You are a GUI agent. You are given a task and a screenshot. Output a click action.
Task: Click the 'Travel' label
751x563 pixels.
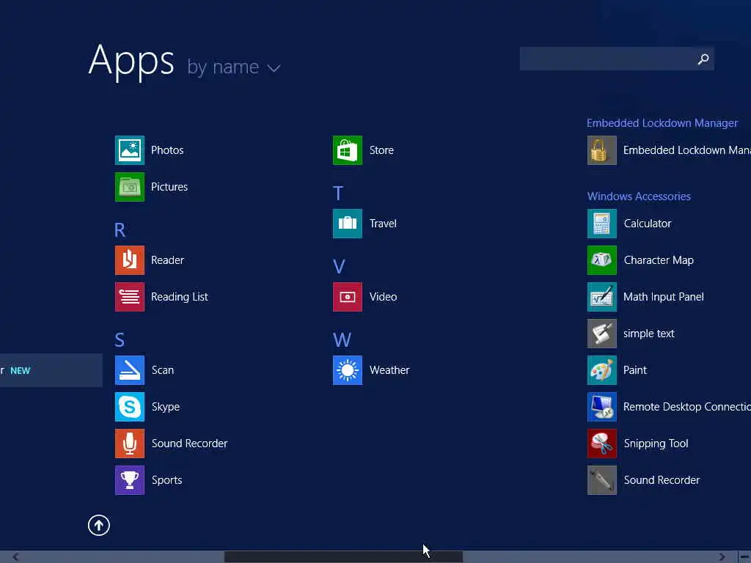pos(383,224)
